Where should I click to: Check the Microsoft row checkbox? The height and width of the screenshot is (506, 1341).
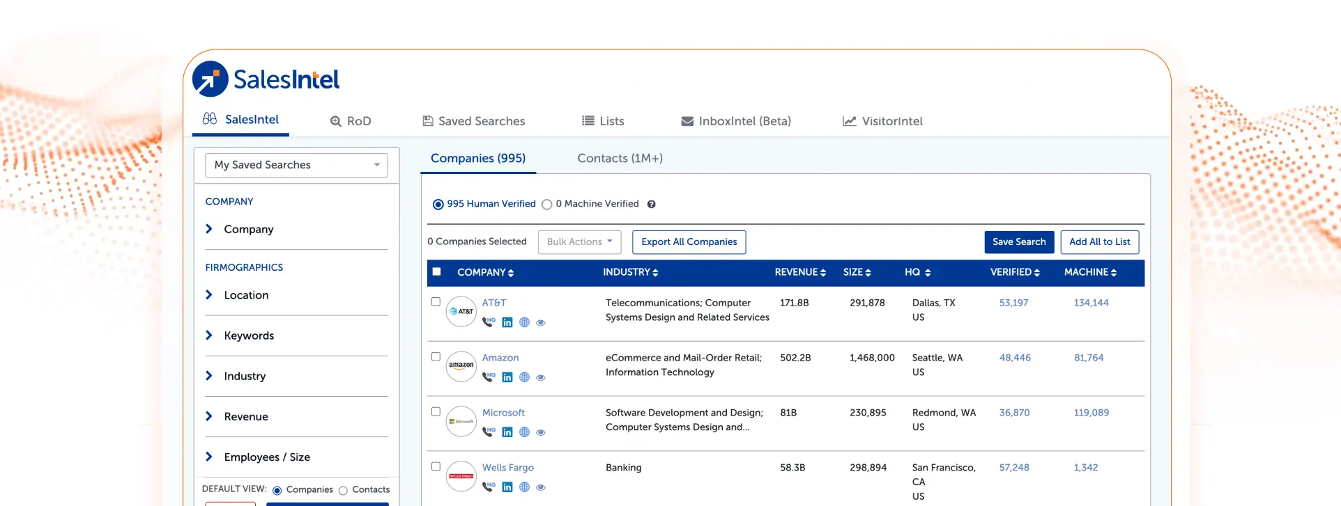coord(436,411)
